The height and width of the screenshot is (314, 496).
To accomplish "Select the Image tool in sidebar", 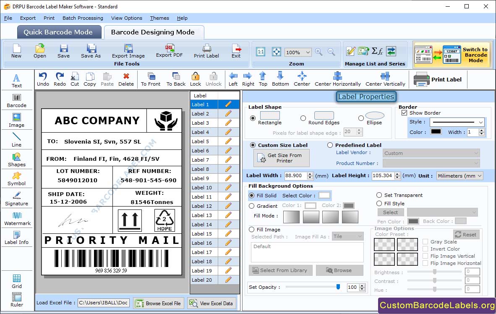I will click(x=16, y=120).
